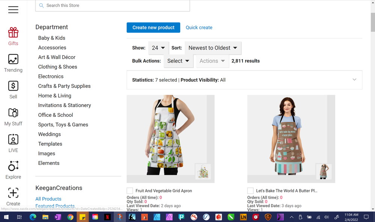
Task: Click the page vertical scrollbar thumb
Action: pos(373,22)
